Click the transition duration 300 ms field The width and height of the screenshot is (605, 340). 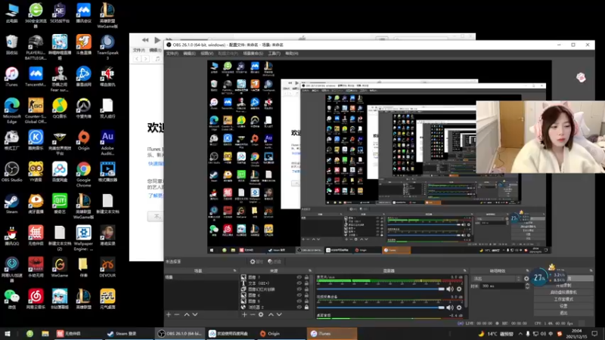503,286
